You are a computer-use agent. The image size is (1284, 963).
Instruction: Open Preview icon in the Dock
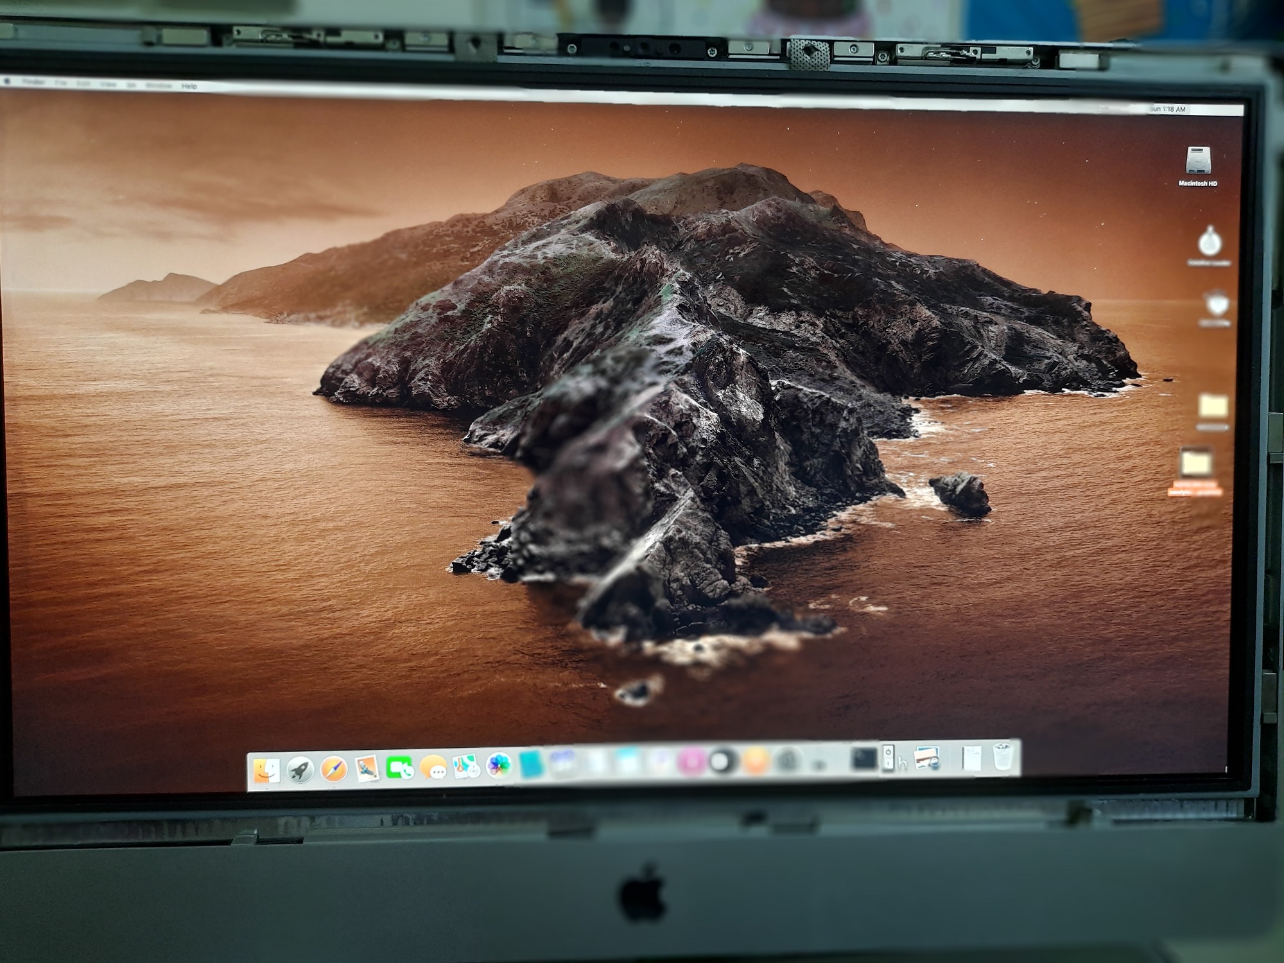coord(928,758)
